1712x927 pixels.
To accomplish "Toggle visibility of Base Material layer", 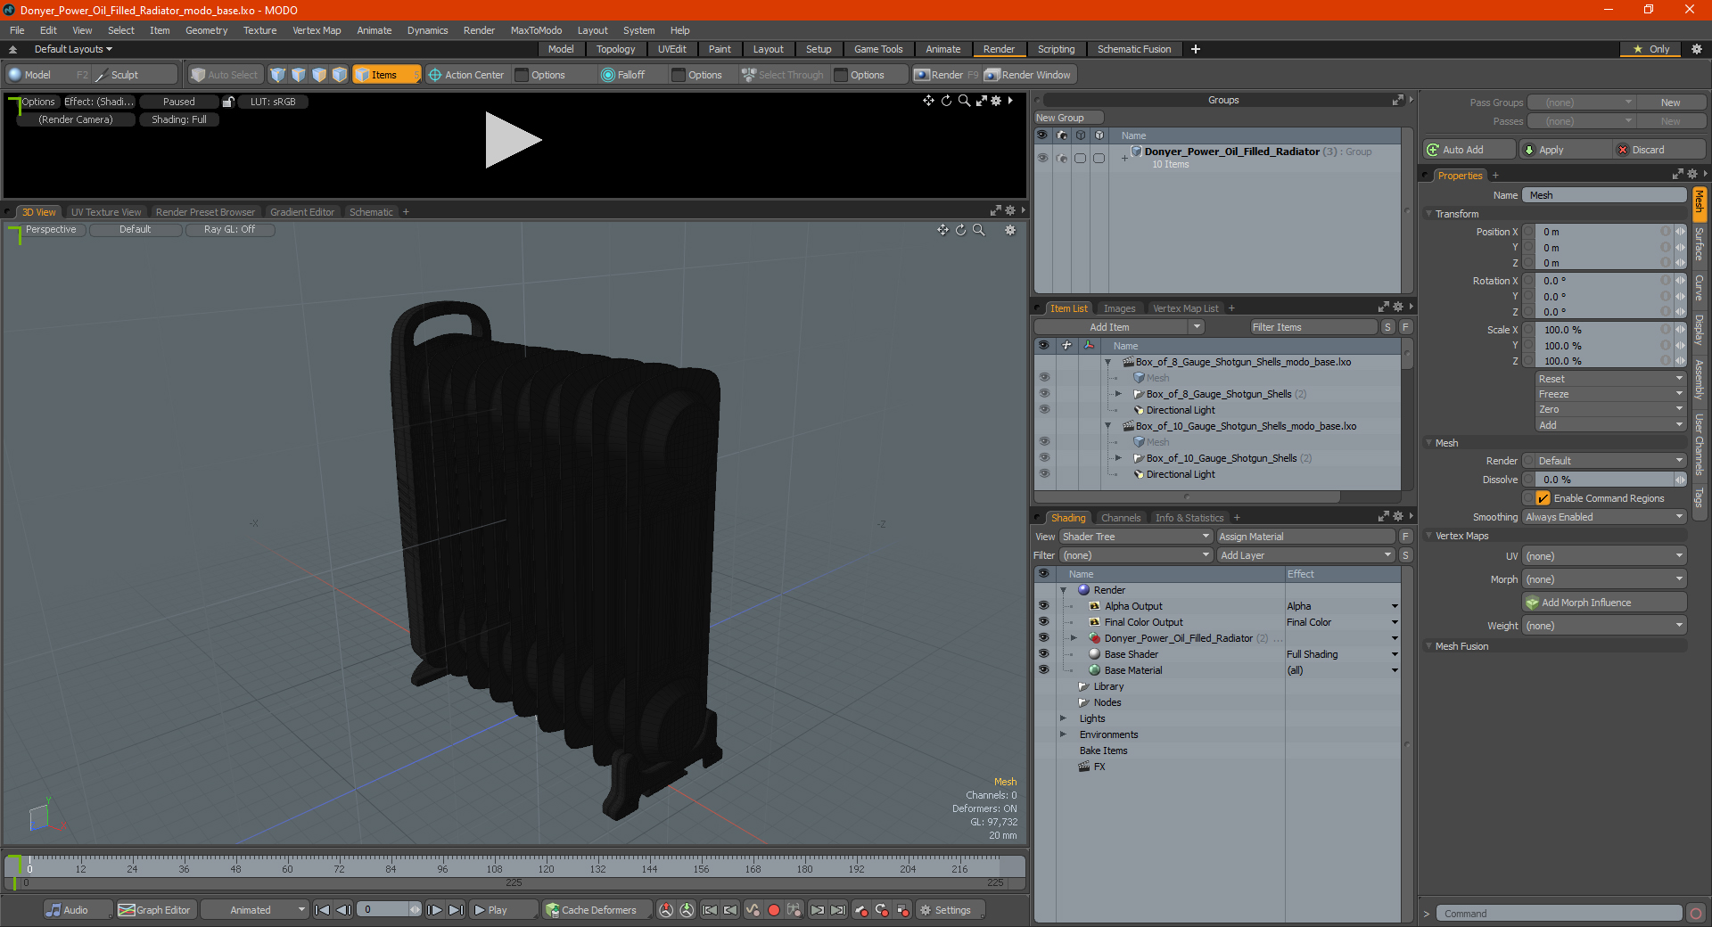I will [x=1043, y=670].
